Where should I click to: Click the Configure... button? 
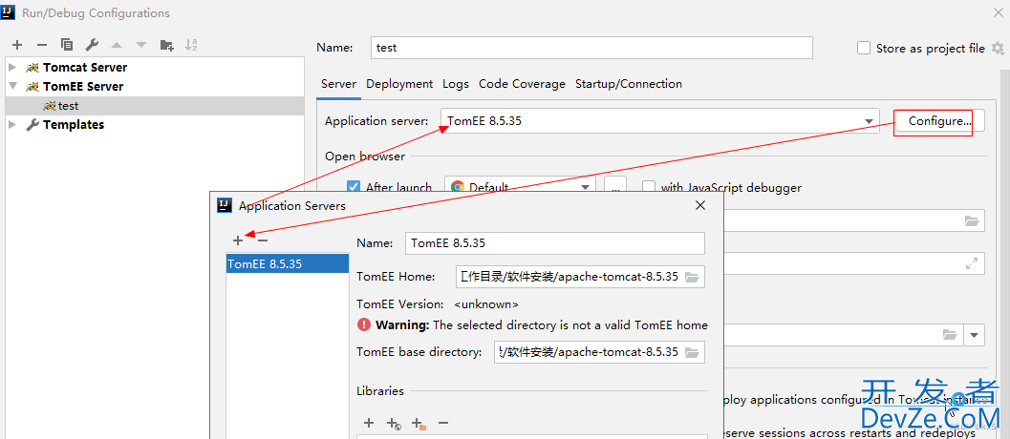click(x=938, y=121)
